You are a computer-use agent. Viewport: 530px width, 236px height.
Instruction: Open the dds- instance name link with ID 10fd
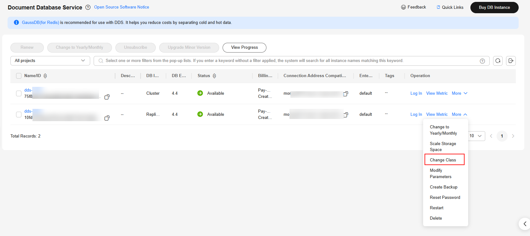[28, 111]
